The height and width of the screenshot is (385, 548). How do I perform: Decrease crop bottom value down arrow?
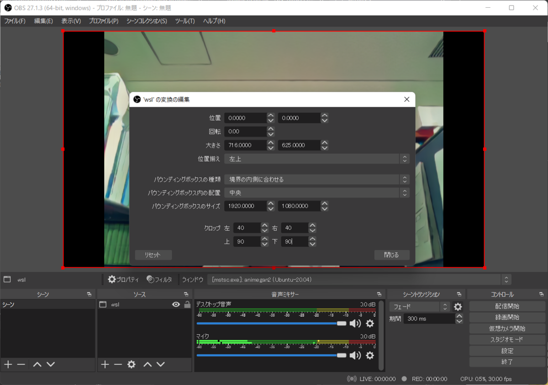pos(312,244)
